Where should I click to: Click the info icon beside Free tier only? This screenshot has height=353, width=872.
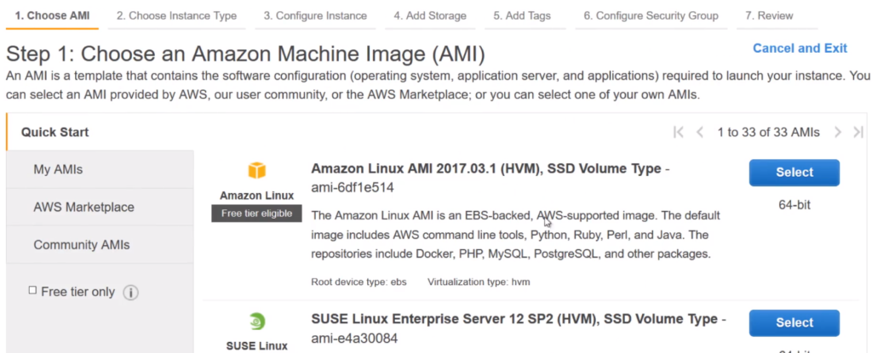coord(130,293)
